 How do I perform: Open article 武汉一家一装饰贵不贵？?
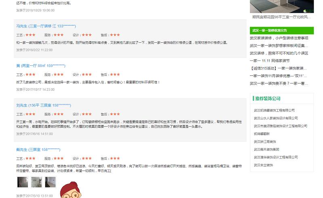279,83
